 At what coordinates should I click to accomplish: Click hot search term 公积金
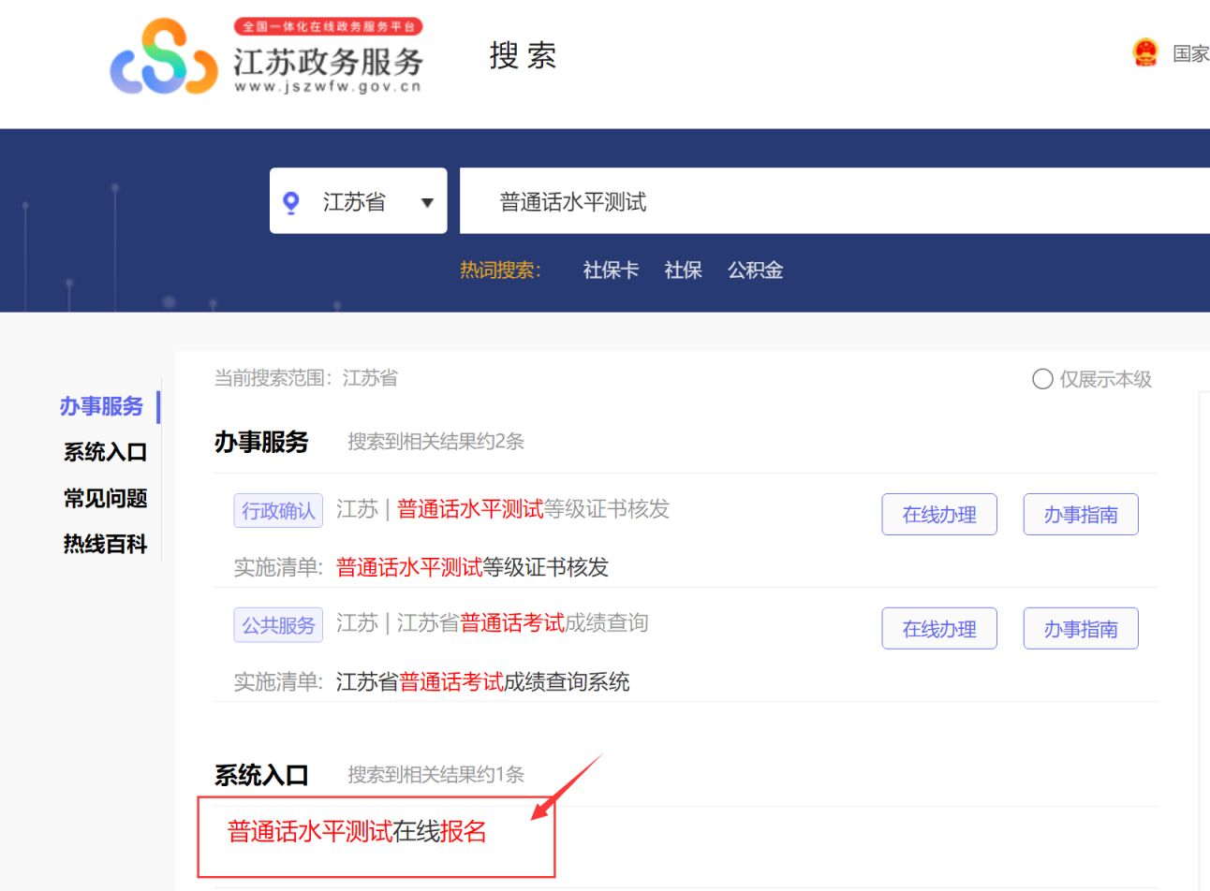coord(755,270)
